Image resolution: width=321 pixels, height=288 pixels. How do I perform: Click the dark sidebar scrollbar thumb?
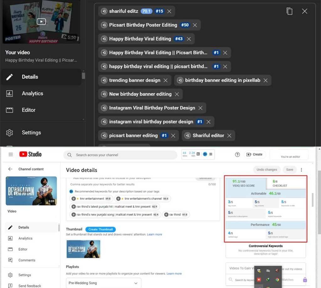pyautogui.click(x=83, y=75)
